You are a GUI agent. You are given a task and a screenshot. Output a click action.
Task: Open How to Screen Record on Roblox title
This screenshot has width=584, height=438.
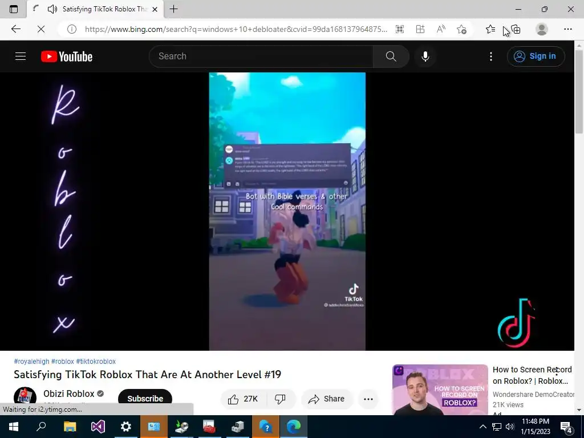[x=532, y=375]
